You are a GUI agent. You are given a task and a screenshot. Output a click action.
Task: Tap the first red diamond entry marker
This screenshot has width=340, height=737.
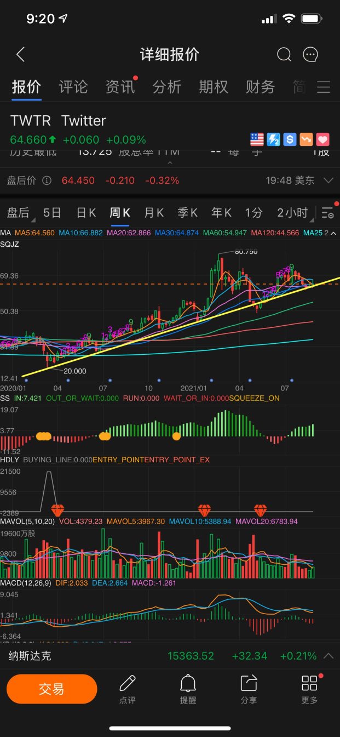coord(57,510)
